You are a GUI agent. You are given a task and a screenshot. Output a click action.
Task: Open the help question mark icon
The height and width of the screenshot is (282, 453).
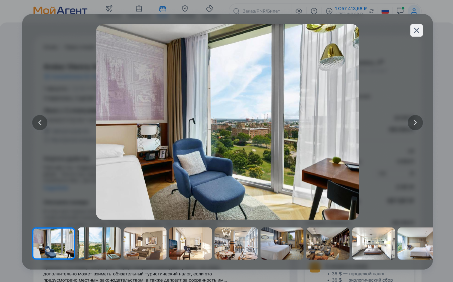(x=314, y=11)
